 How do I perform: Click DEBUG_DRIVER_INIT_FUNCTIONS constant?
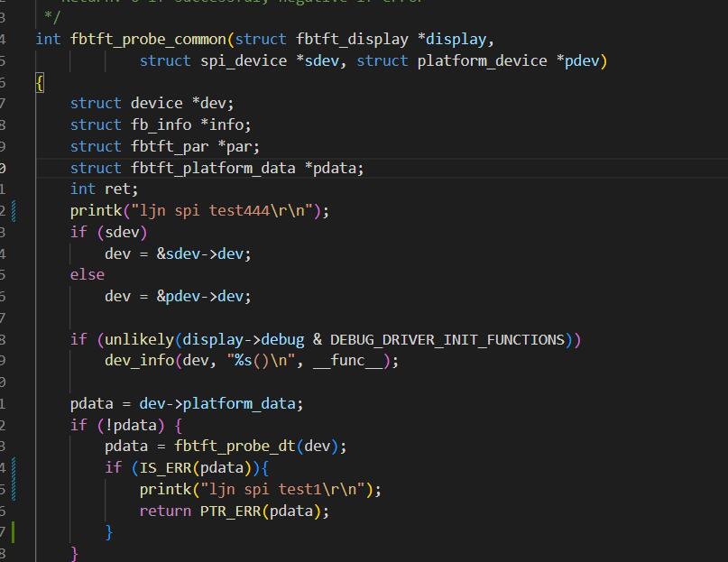point(447,339)
